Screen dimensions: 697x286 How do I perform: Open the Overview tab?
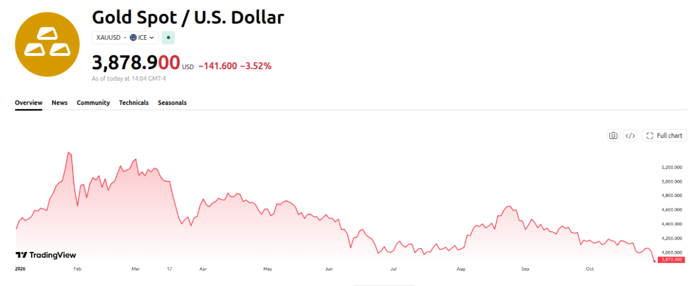coord(29,102)
